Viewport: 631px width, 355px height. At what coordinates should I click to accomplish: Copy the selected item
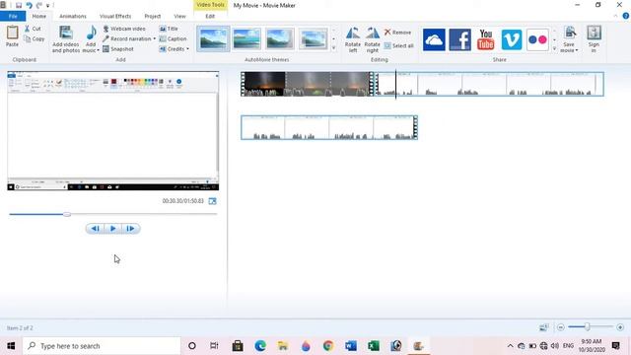[x=34, y=39]
